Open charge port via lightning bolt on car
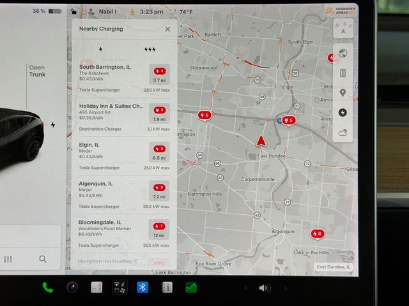The width and height of the screenshot is (409, 306). 53,125
